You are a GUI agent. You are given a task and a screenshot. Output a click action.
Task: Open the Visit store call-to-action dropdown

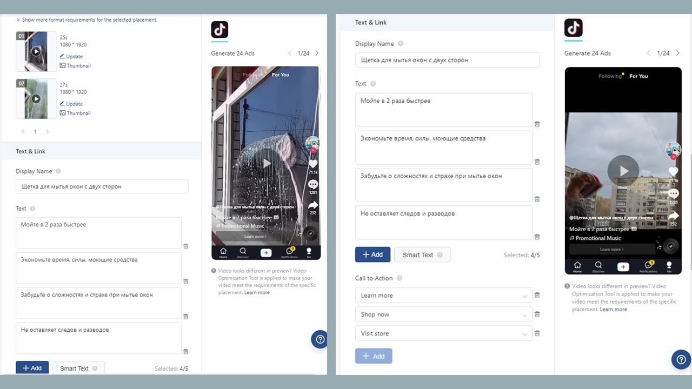pos(444,333)
